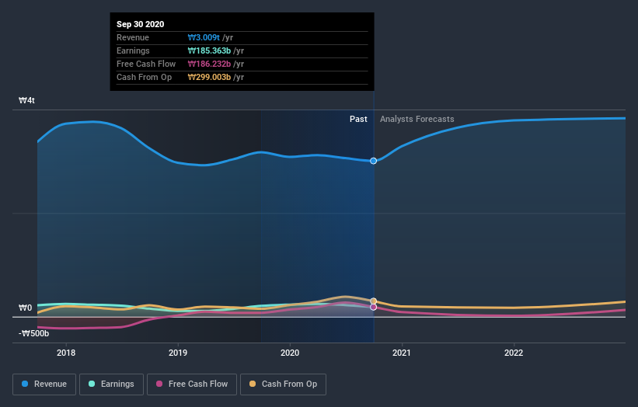Click the Earnings row label in tooltip
Viewport: 638px width, 407px height.
133,50
